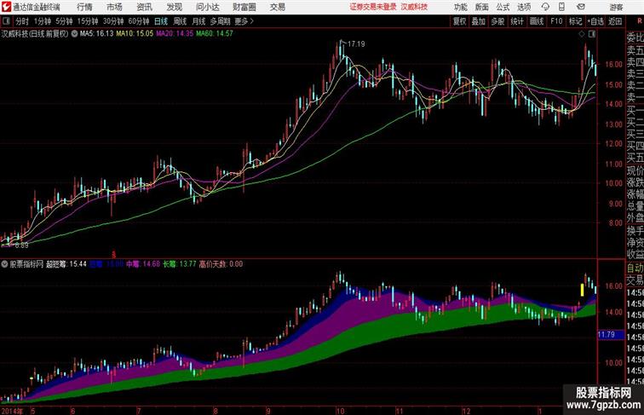Click the red R label at right panel
Image resolution: width=644 pixels, height=415 pixels.
click(x=640, y=21)
